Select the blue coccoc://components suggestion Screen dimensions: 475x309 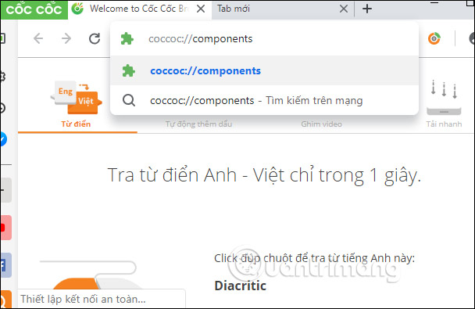coord(264,70)
